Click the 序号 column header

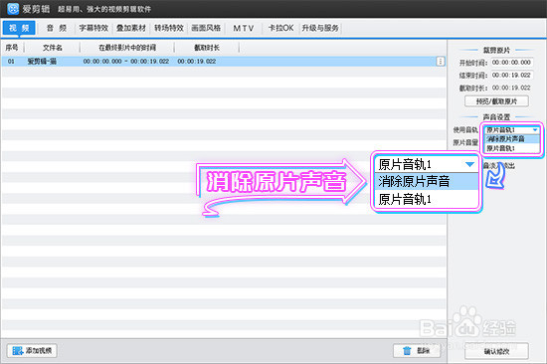click(12, 48)
